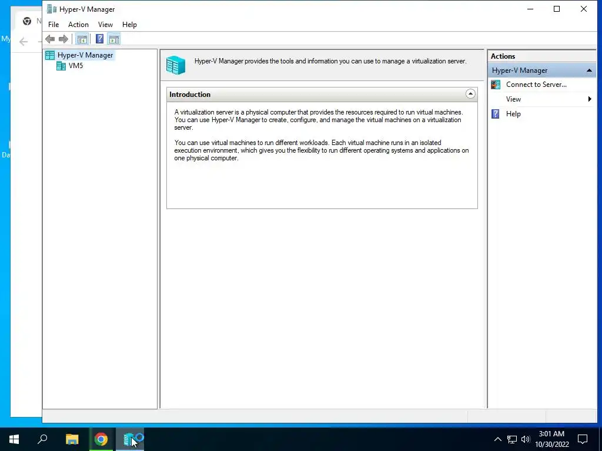Click the large server icon in the header banner

(176, 65)
